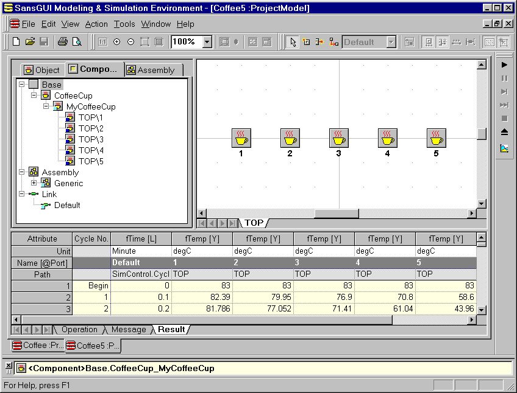
Task: Switch to the Message tab
Action: pyautogui.click(x=129, y=330)
